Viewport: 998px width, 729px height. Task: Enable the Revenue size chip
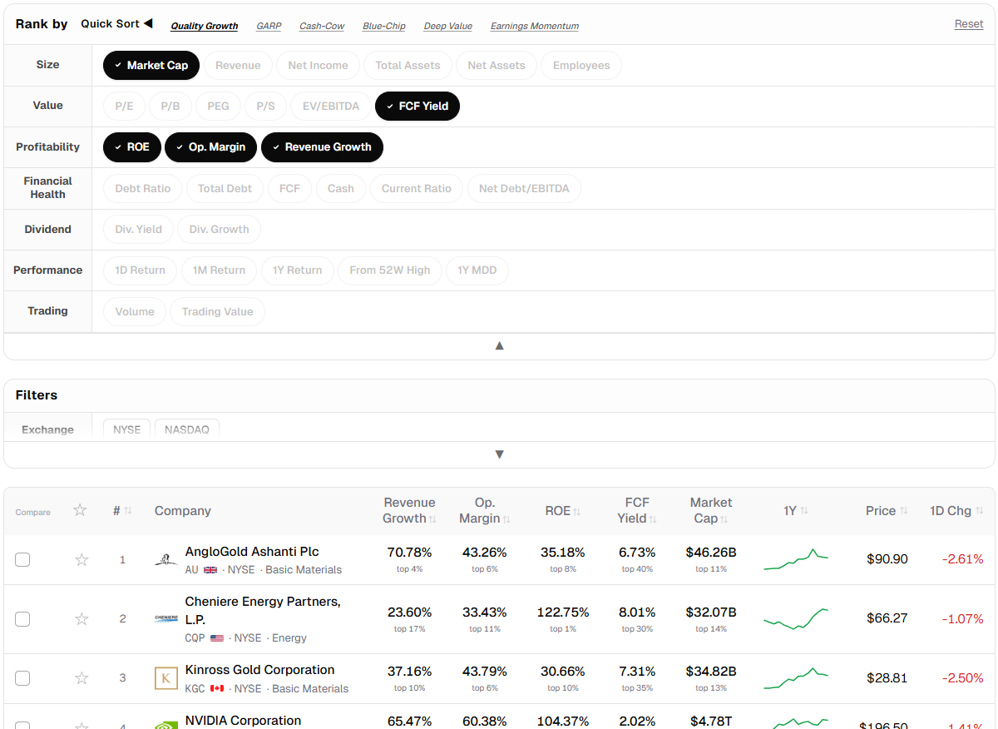coord(238,65)
